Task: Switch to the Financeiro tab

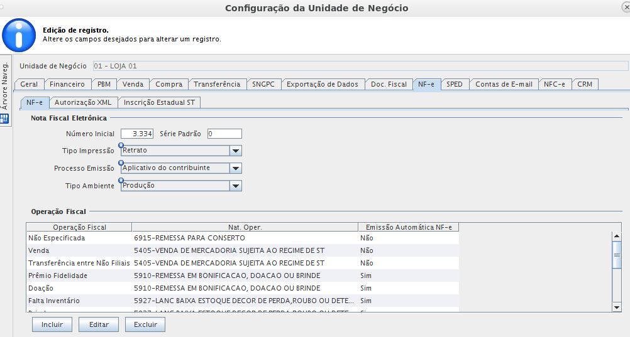Action: (67, 84)
